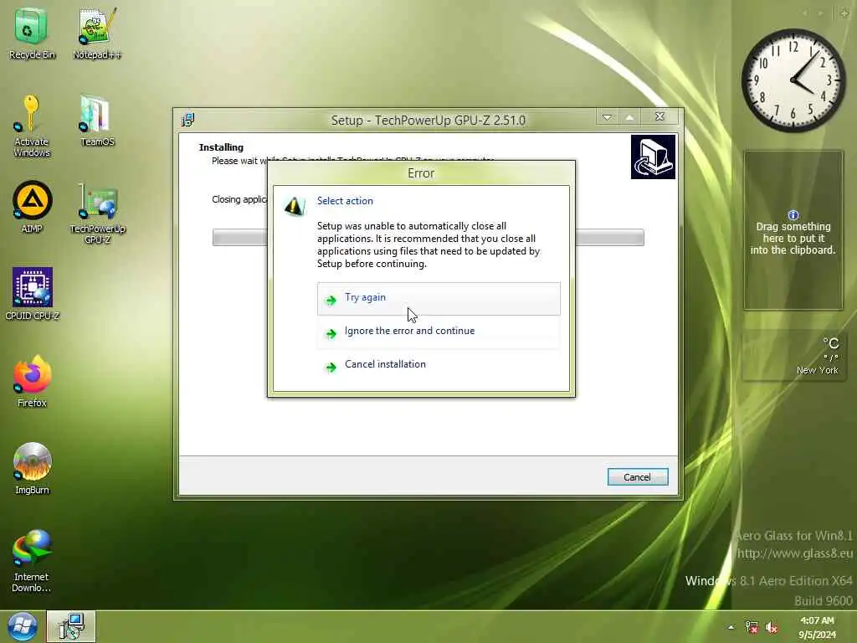Viewport: 857px width, 643px height.
Task: Select the TechPowerUp GPU-Z desktop icon
Action: tap(97, 213)
